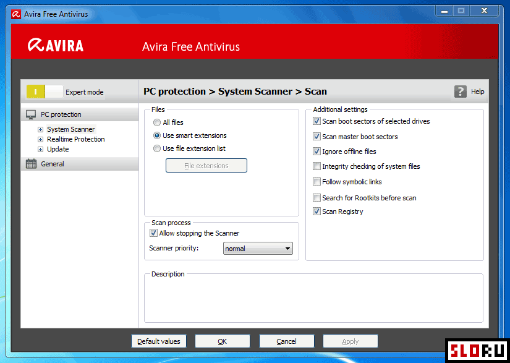
Task: Click the General calendar icon
Action: pos(31,164)
